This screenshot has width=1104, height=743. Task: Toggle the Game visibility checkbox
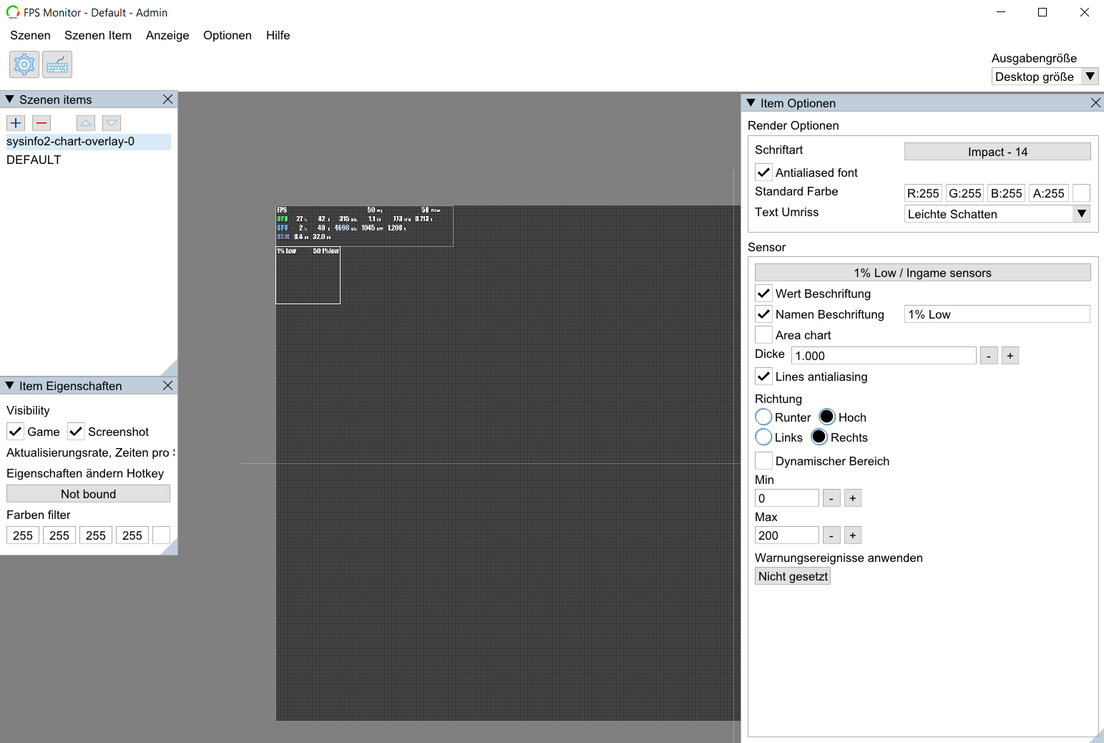(15, 432)
